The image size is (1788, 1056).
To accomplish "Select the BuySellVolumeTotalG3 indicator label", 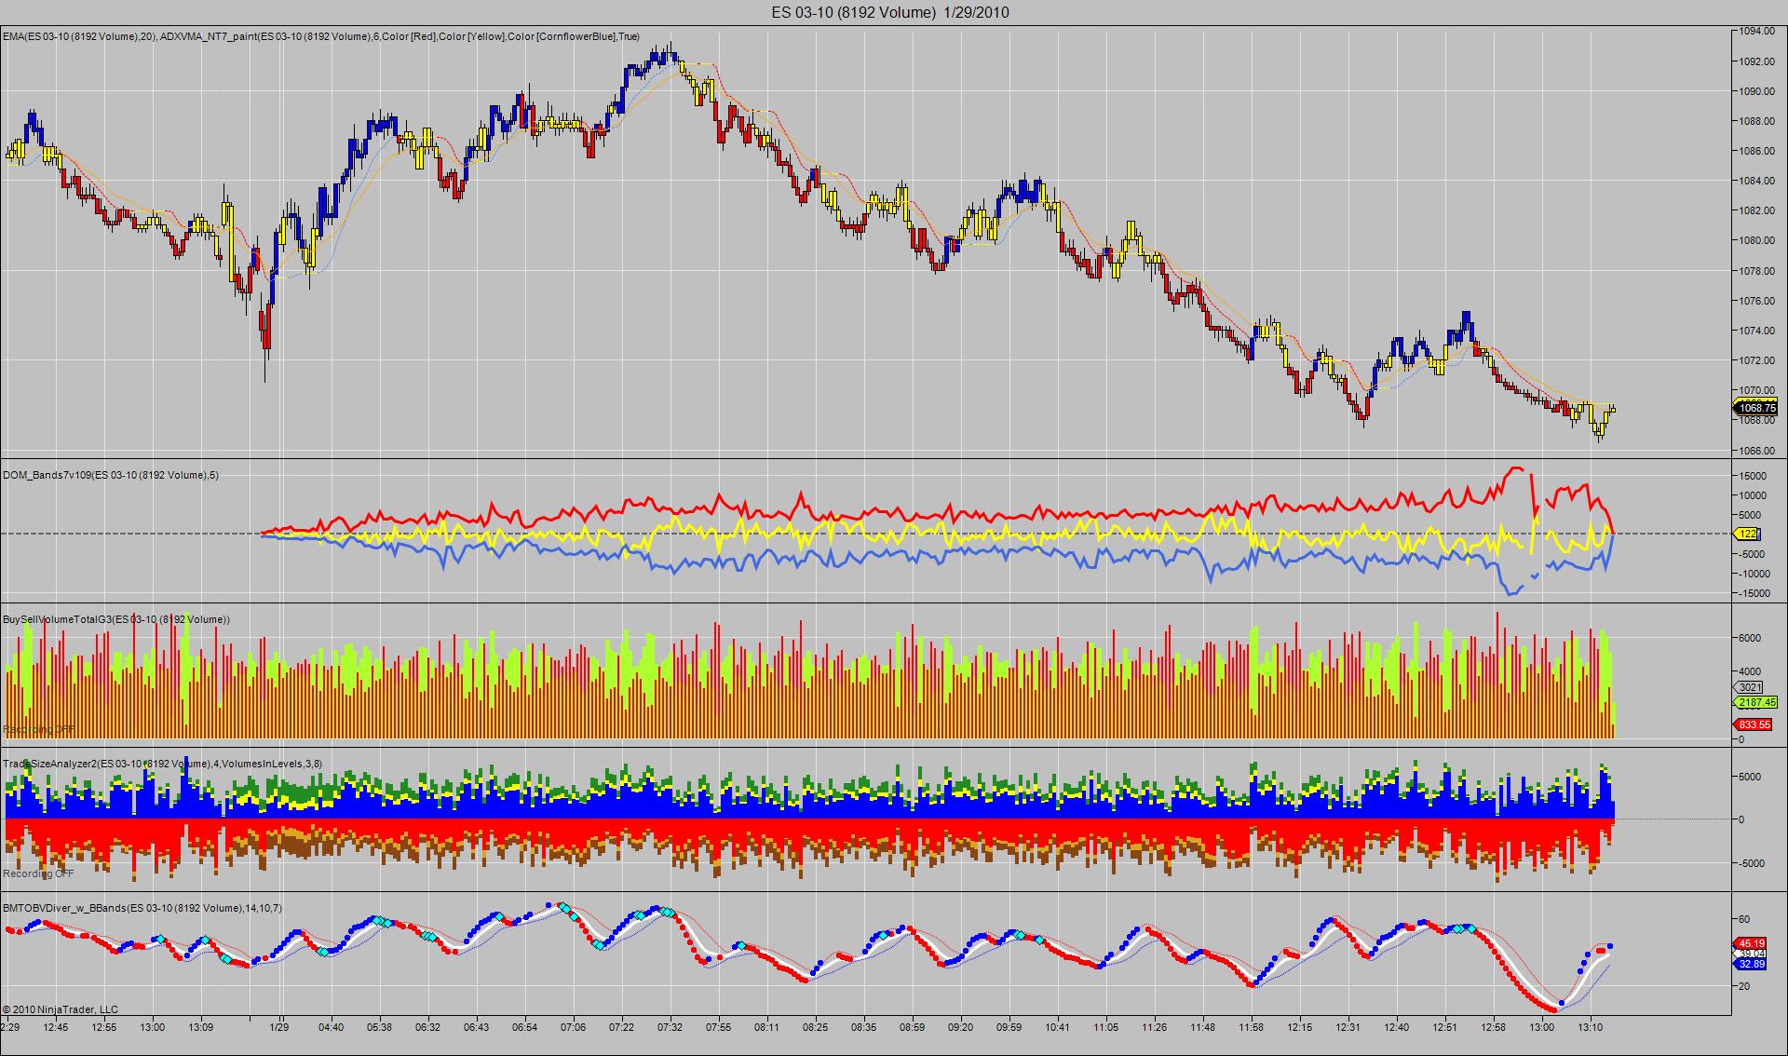I will click(116, 619).
